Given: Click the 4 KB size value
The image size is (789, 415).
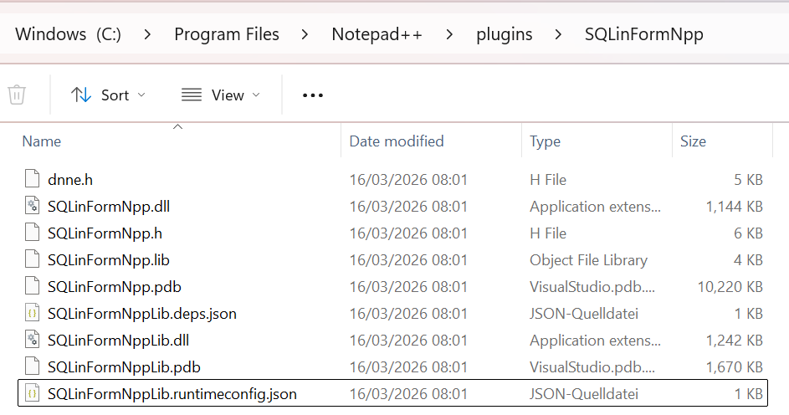Looking at the screenshot, I should 748,260.
